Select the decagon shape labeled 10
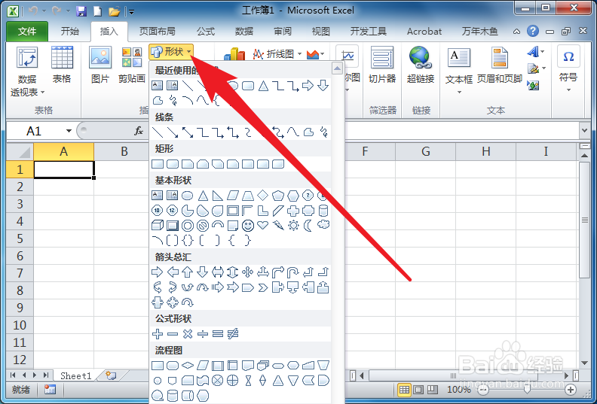597x404 pixels. tap(158, 210)
